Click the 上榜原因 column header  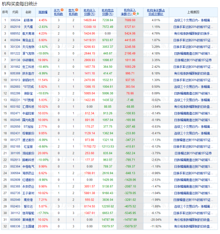pos(193,12)
